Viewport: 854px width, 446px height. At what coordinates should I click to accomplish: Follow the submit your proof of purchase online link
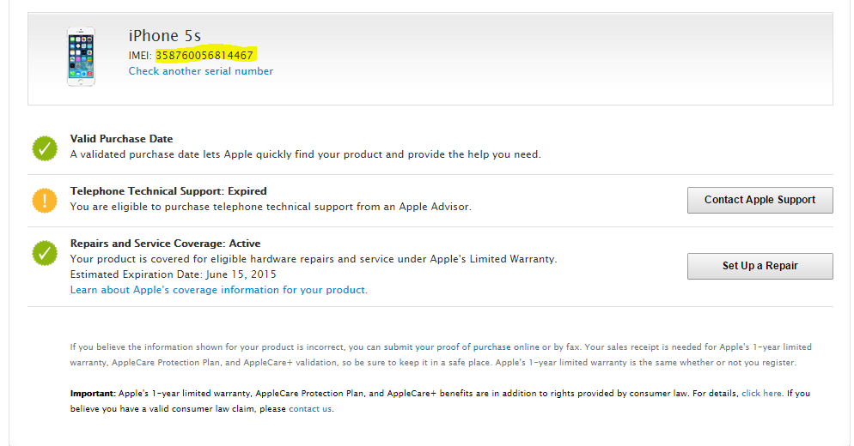click(461, 347)
